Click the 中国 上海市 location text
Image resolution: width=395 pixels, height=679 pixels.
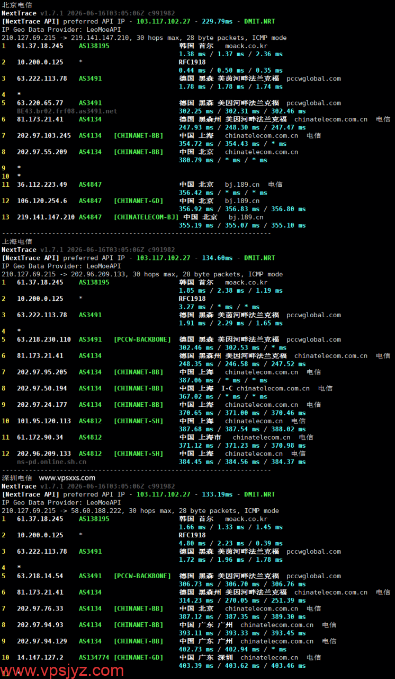[200, 438]
